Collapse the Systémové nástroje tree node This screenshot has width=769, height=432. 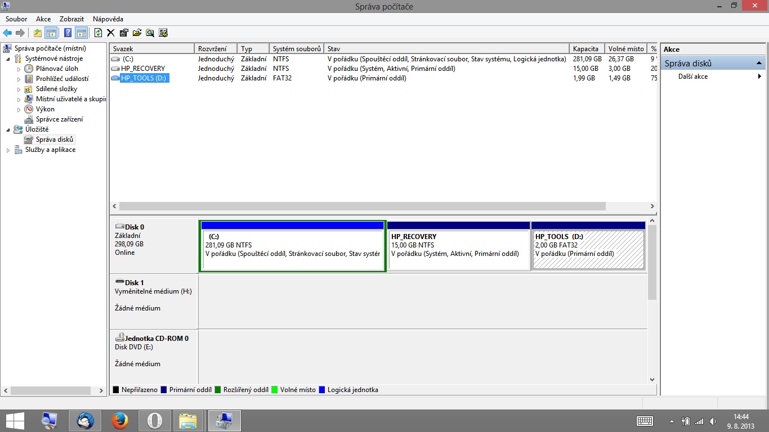point(8,59)
